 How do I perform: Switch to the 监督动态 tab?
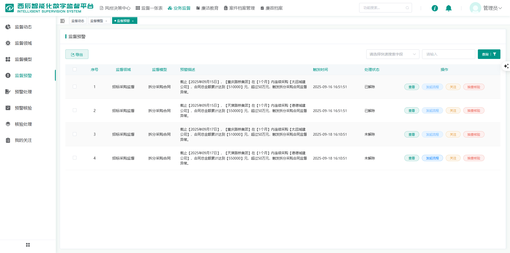78,21
